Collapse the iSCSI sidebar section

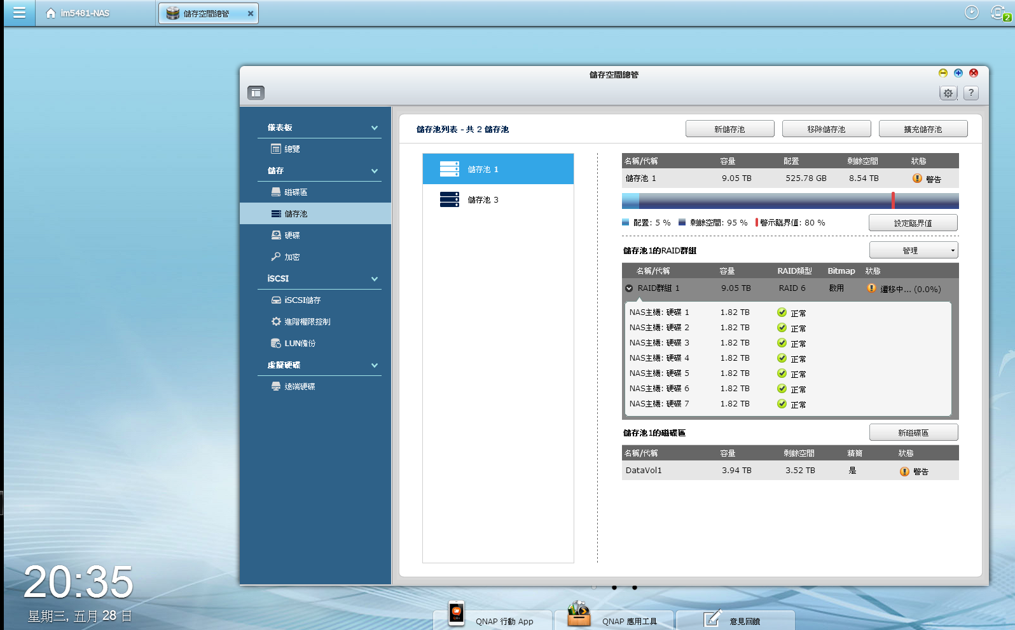point(374,279)
